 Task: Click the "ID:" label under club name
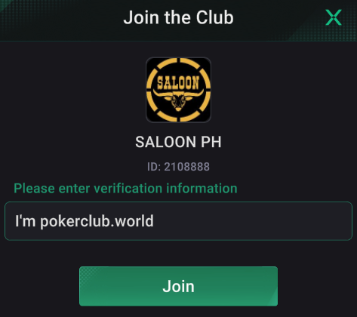click(x=154, y=167)
